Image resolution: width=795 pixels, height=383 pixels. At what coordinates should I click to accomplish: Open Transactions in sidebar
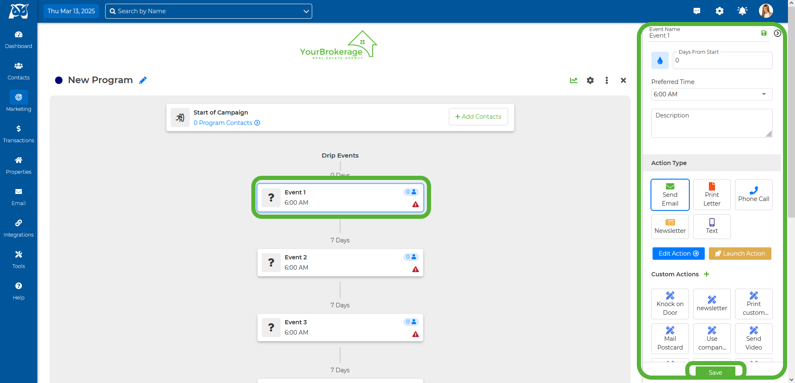19,134
